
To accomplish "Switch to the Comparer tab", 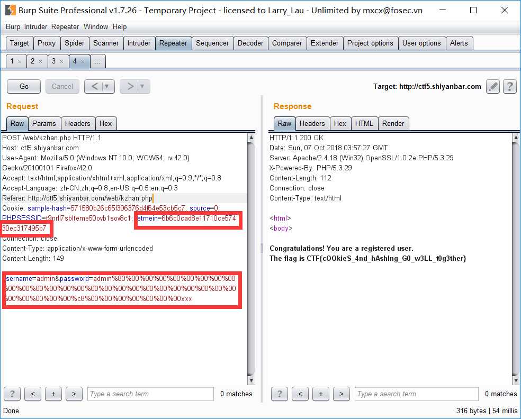I will [x=287, y=43].
